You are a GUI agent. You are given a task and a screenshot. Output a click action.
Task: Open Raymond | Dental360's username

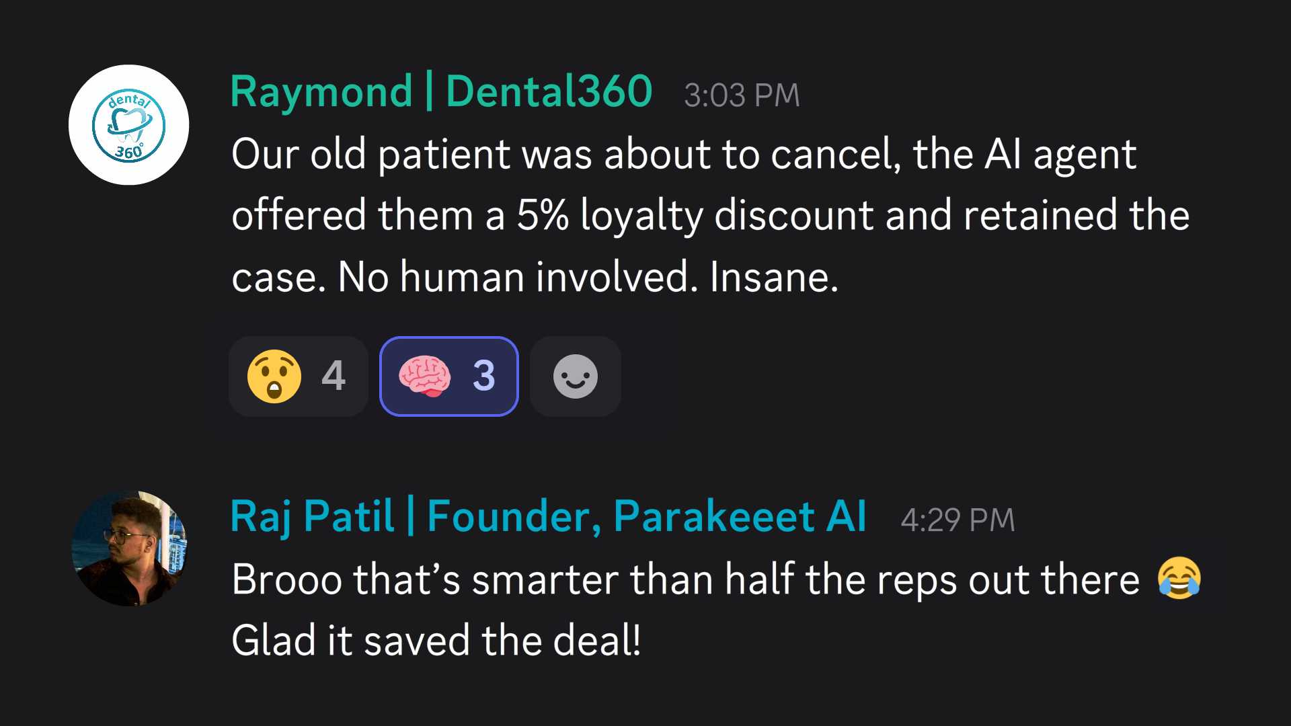point(440,91)
